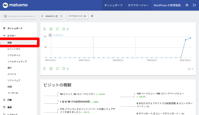The height and width of the screenshot is (115, 199).
Task: Go to next date period arrow
Action: click(61, 16)
